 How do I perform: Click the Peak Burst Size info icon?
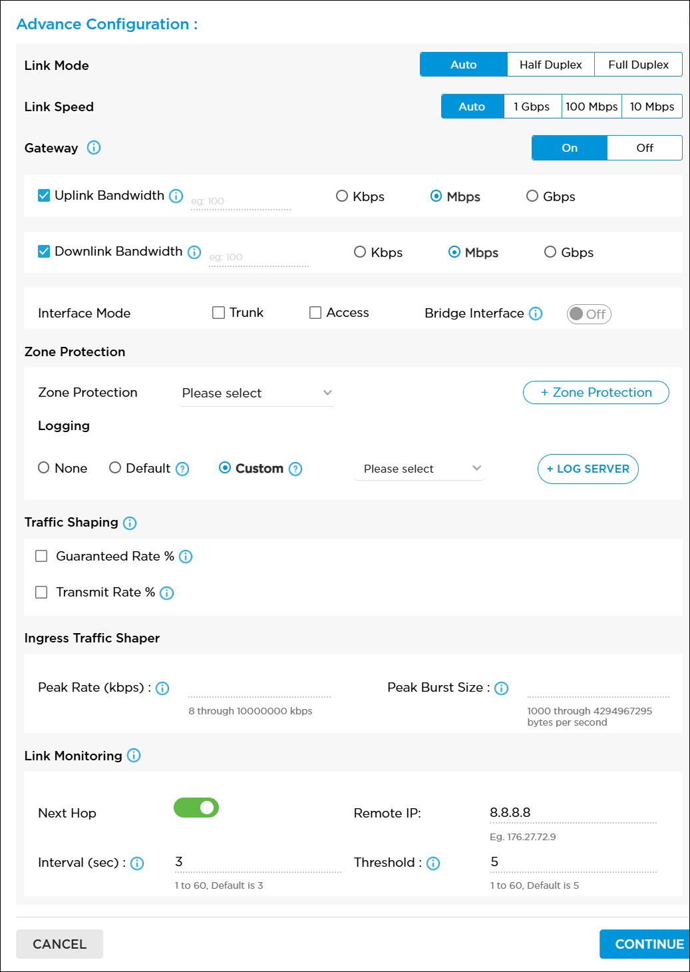tap(502, 688)
